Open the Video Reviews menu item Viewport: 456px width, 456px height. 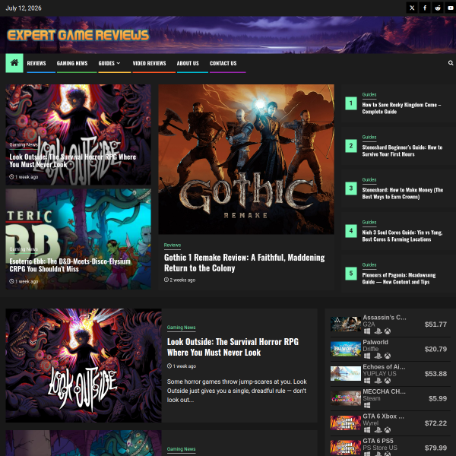pyautogui.click(x=149, y=63)
